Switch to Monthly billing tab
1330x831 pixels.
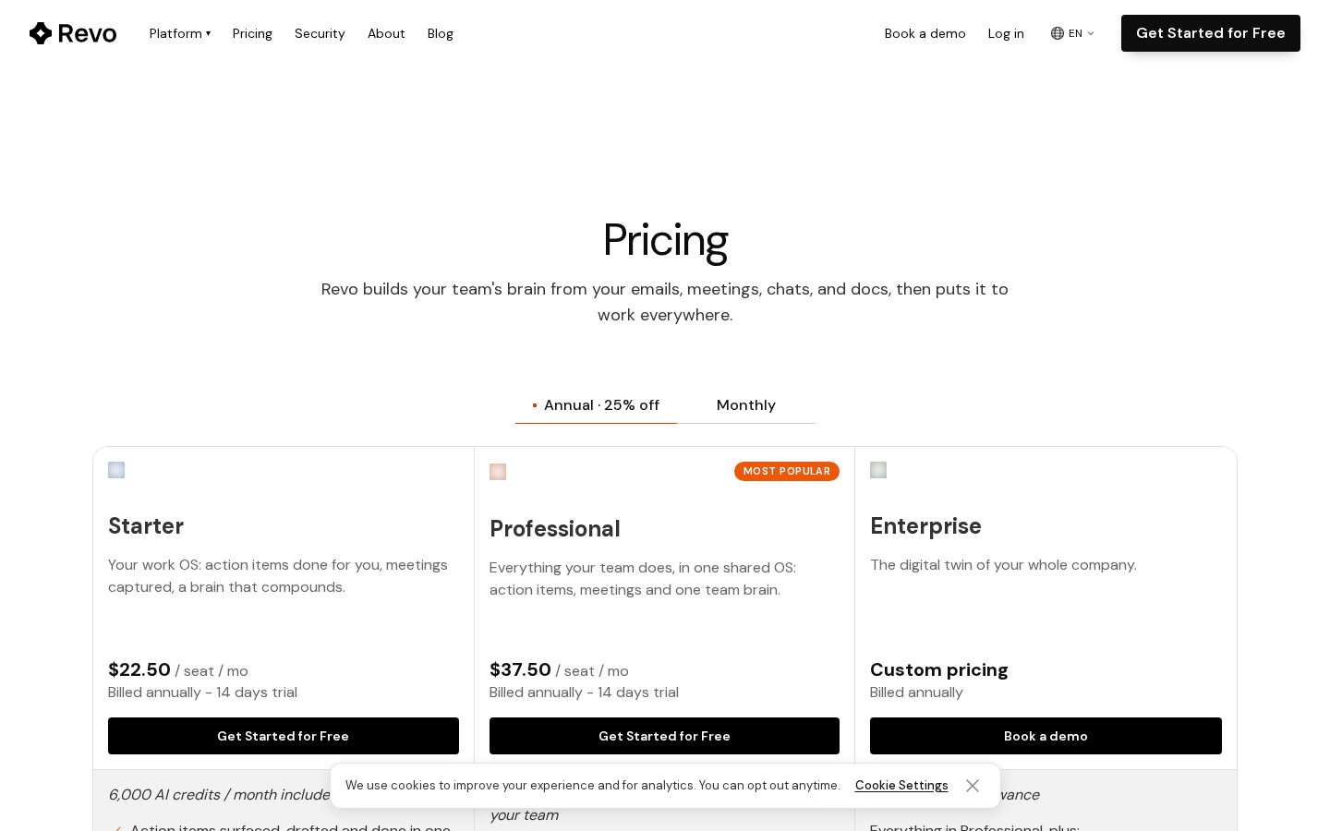[x=746, y=405]
